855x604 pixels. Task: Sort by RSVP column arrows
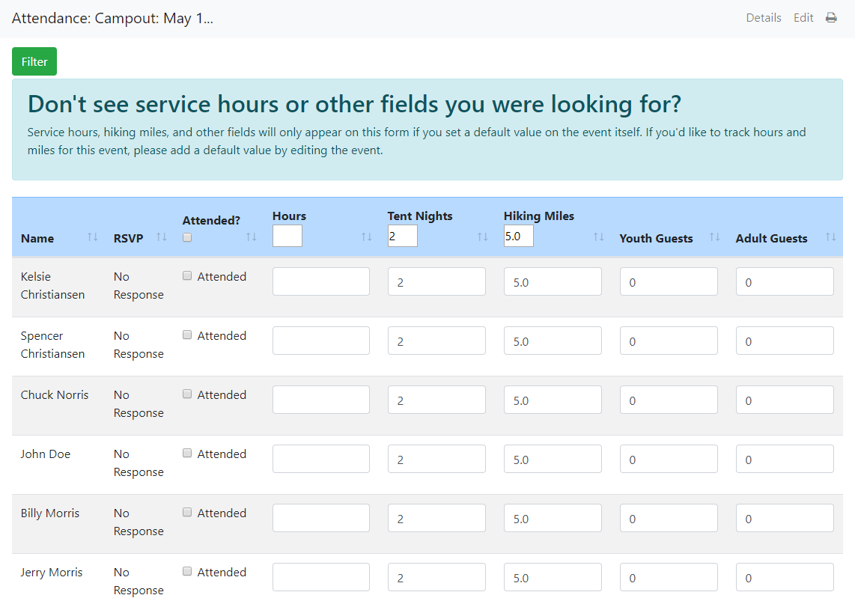click(162, 237)
